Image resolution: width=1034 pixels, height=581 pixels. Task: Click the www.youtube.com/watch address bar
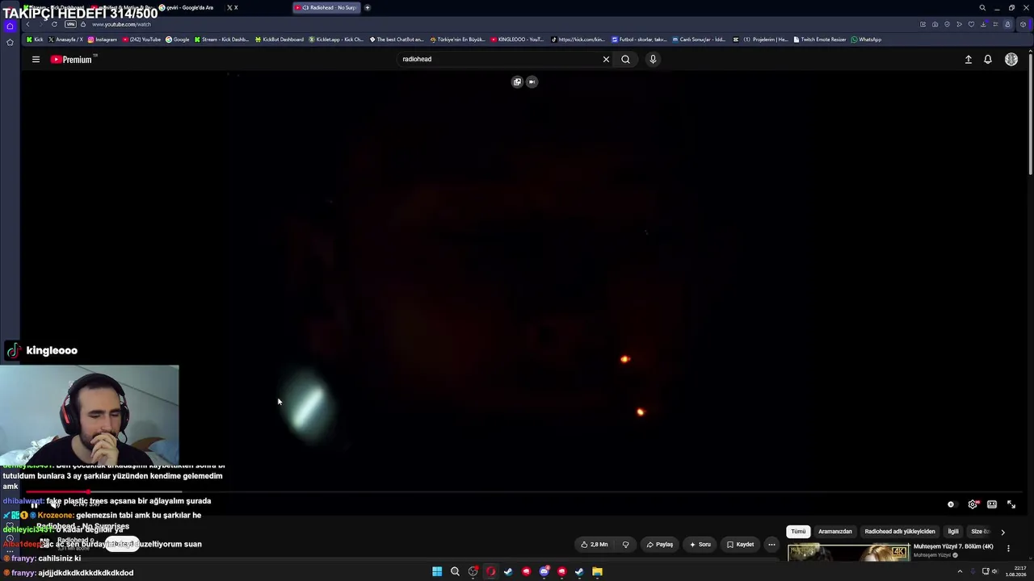point(121,24)
